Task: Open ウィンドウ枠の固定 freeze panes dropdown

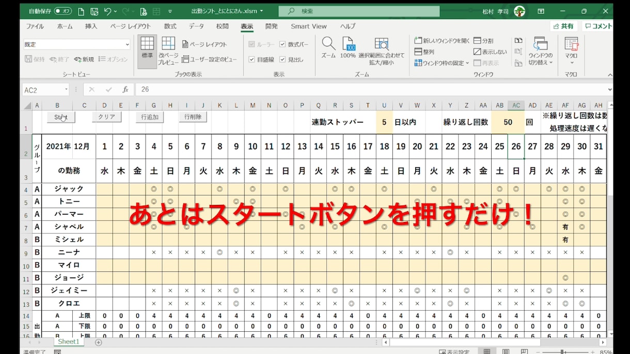Action: tap(442, 63)
